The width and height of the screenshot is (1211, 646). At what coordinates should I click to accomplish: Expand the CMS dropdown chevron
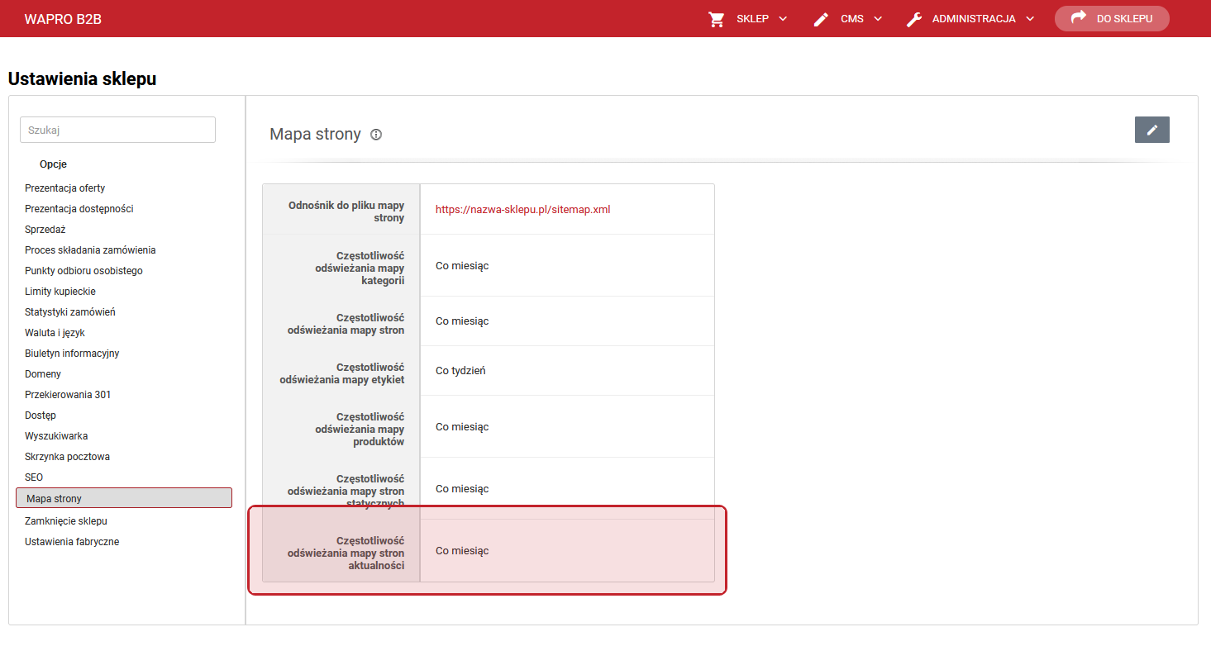tap(878, 19)
